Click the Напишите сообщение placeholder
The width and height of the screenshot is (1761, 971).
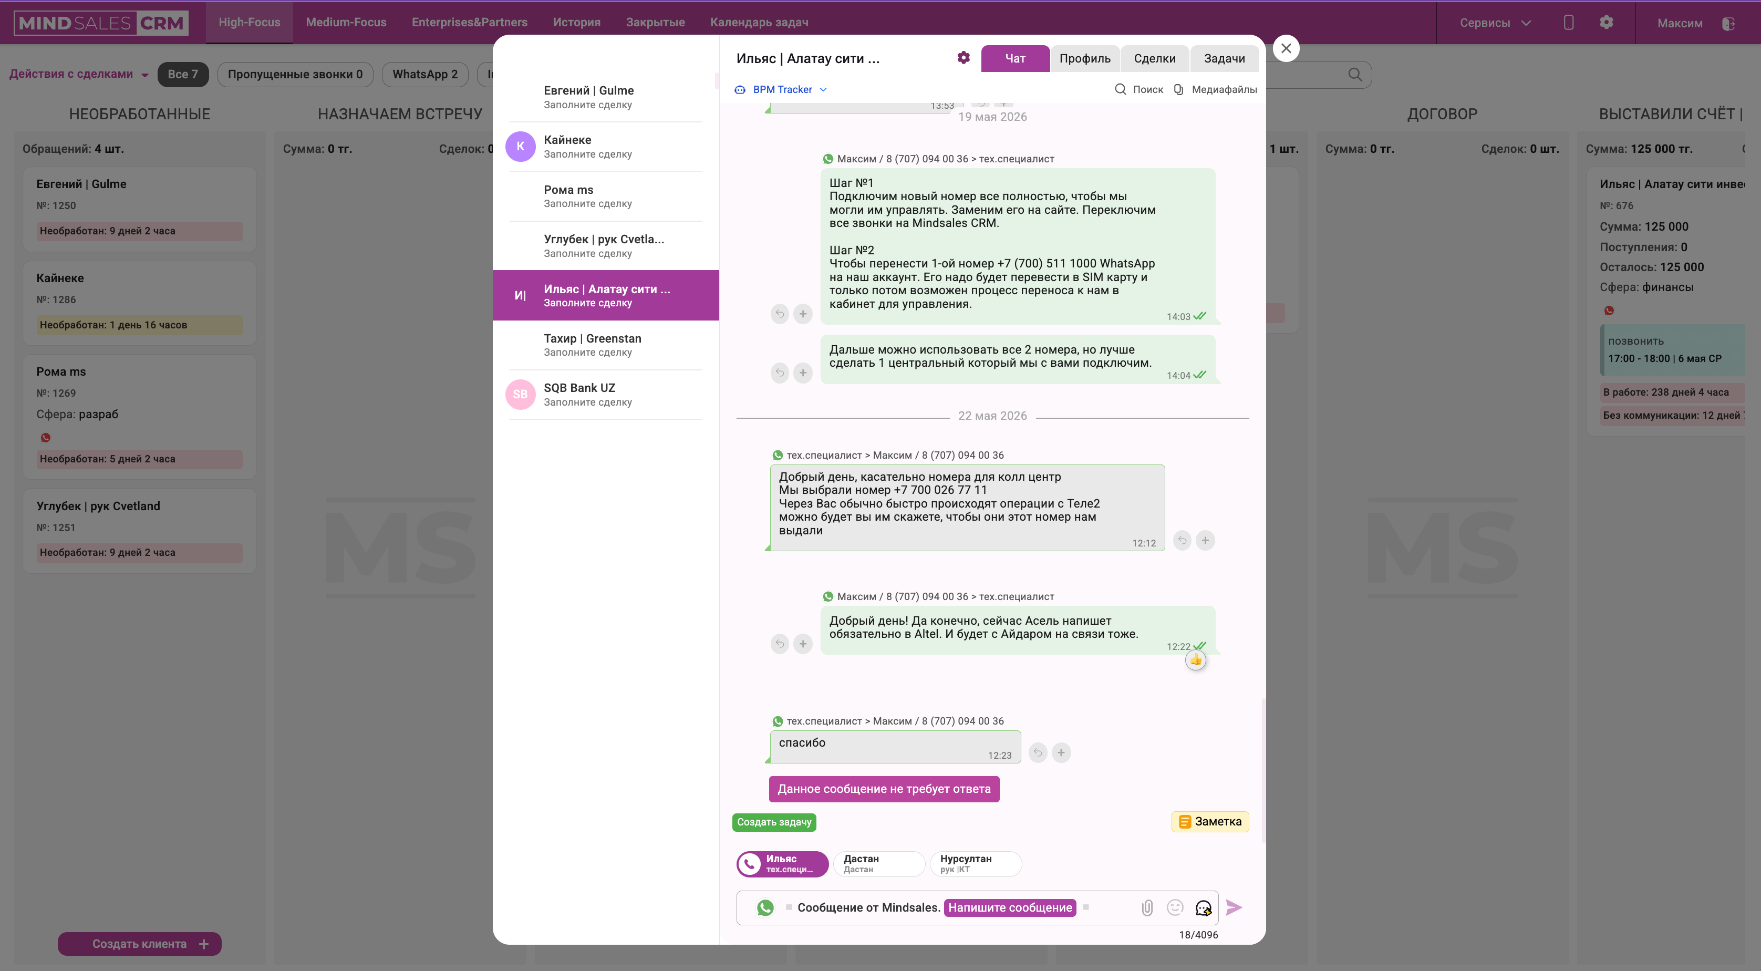[x=1010, y=907]
